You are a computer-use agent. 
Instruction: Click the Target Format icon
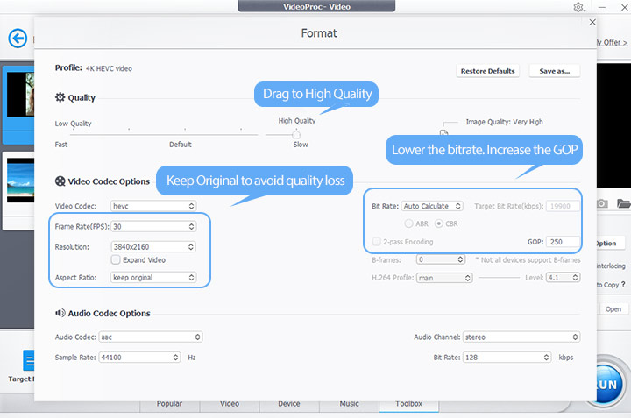coord(29,360)
